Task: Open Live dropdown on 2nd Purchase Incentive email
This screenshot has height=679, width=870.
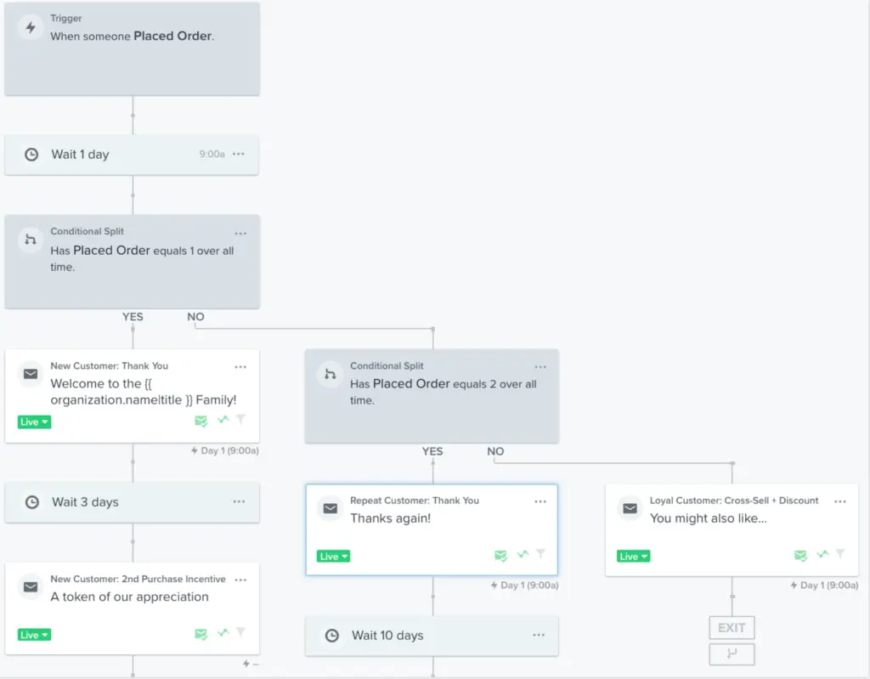Action: point(34,635)
